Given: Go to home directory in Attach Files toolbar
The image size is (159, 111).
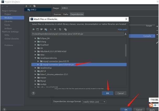Looking at the screenshot, I should (33, 29).
